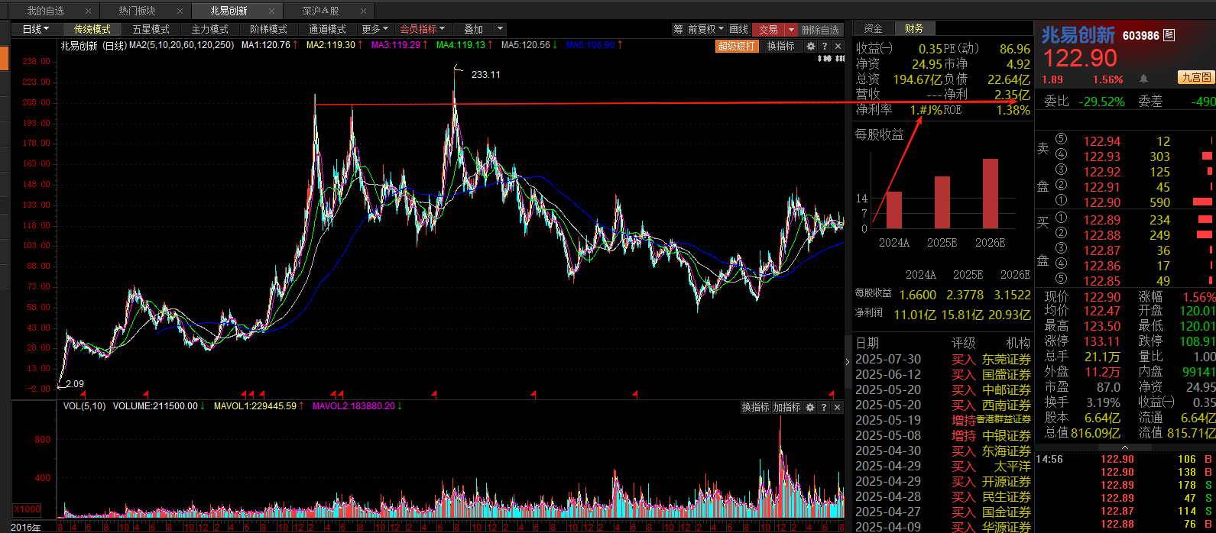Switch to the 资金 panel tab

(x=873, y=28)
